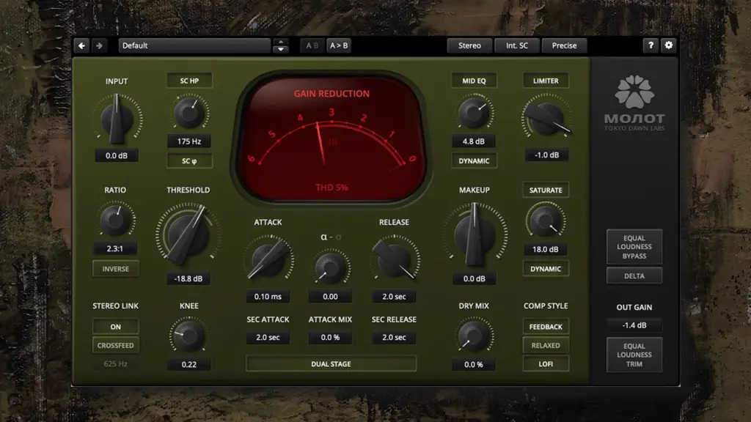The image size is (751, 422).
Task: Toggle the DYNAMIC button under SATURATE
Action: point(546,269)
